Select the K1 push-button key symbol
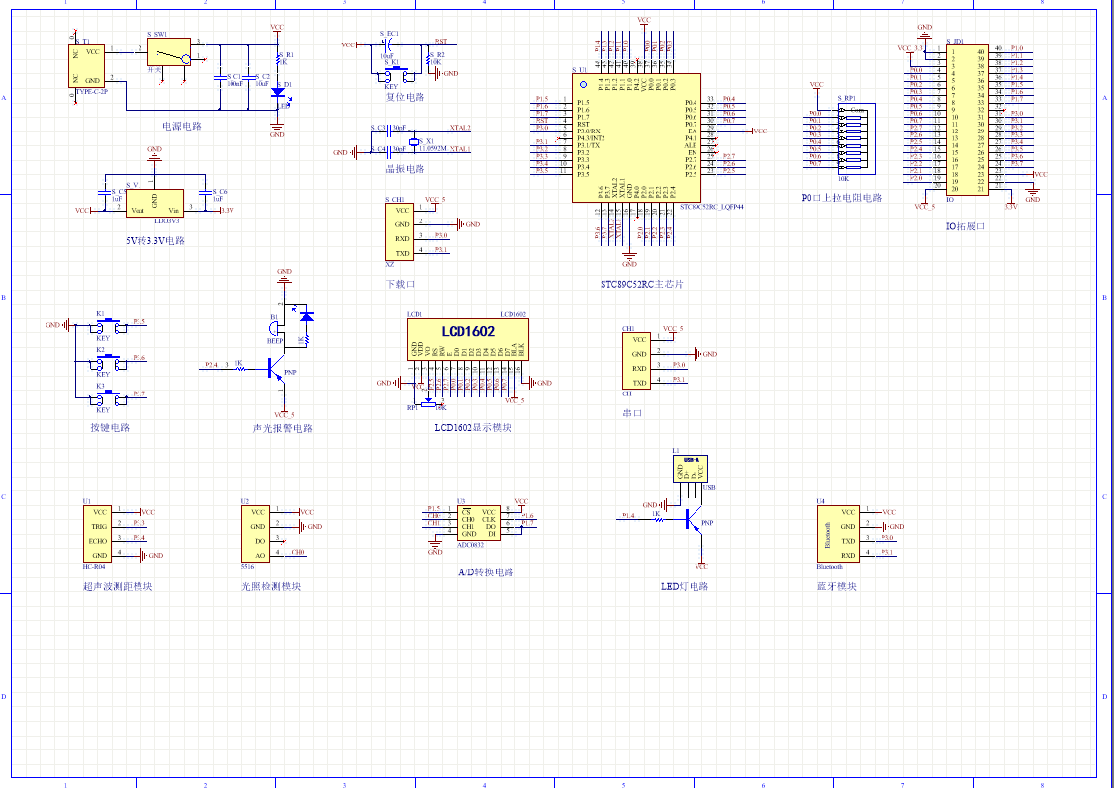 click(103, 324)
